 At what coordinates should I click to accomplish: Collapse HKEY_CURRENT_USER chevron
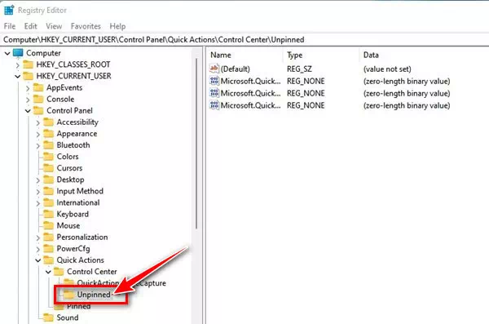17,76
